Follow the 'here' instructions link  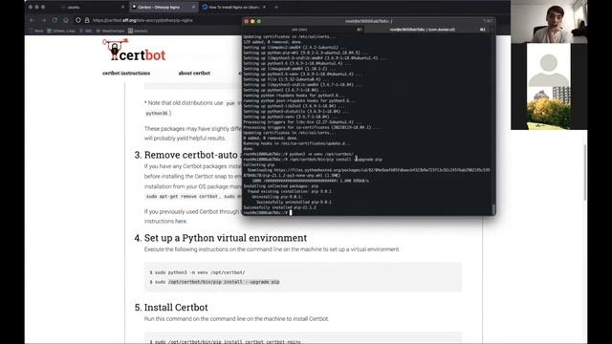(181, 221)
